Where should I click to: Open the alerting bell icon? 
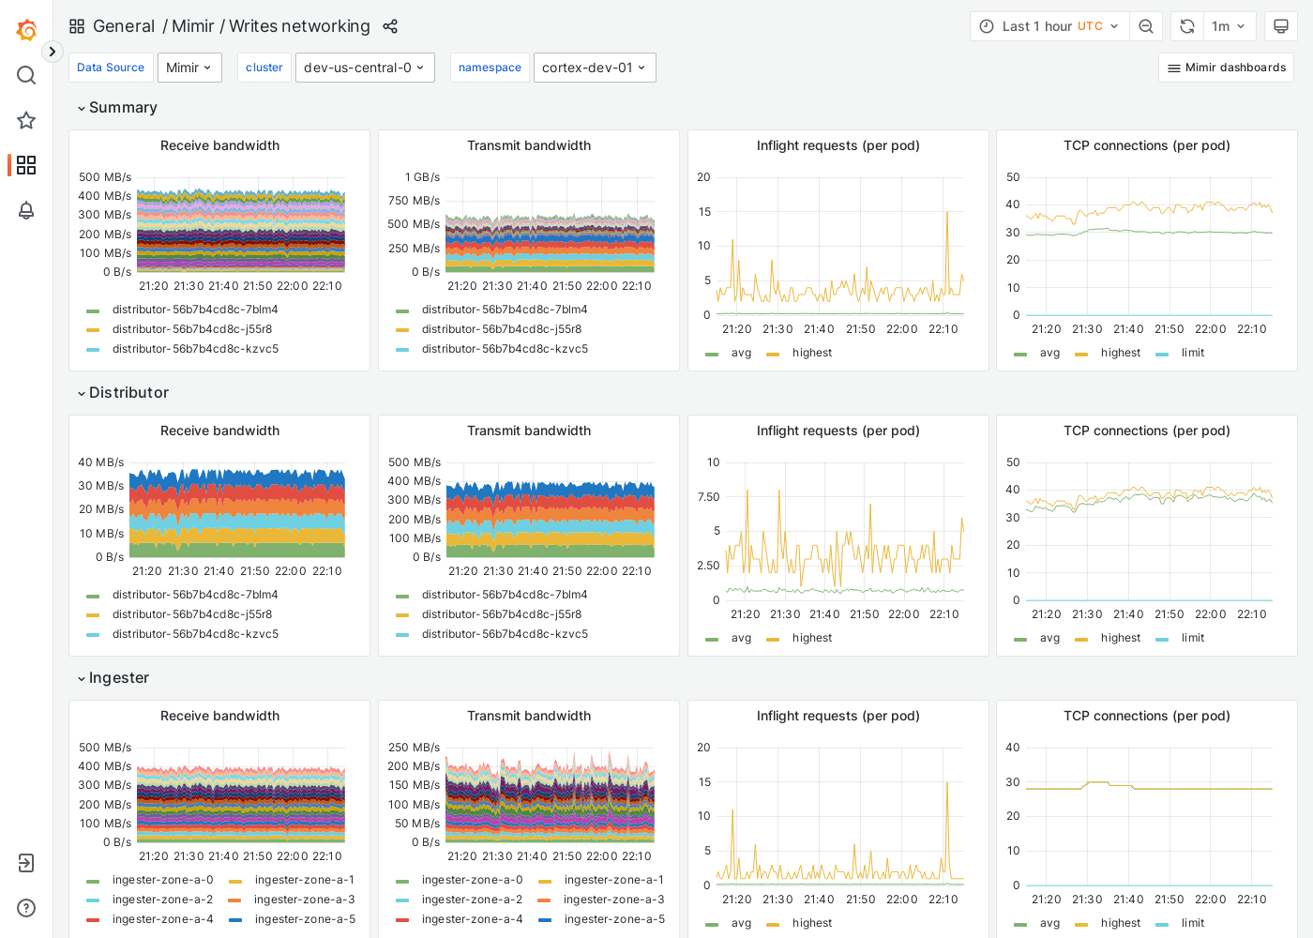25,210
